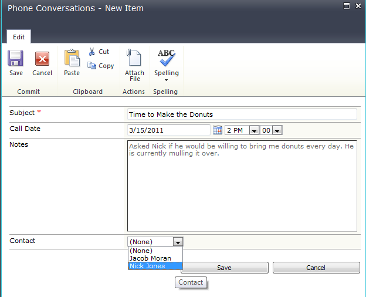Click the red Cancel ribbon icon

click(42, 59)
